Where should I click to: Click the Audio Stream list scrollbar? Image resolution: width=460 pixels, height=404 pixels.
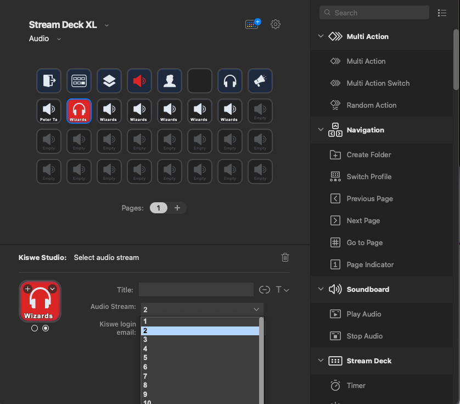click(x=261, y=361)
